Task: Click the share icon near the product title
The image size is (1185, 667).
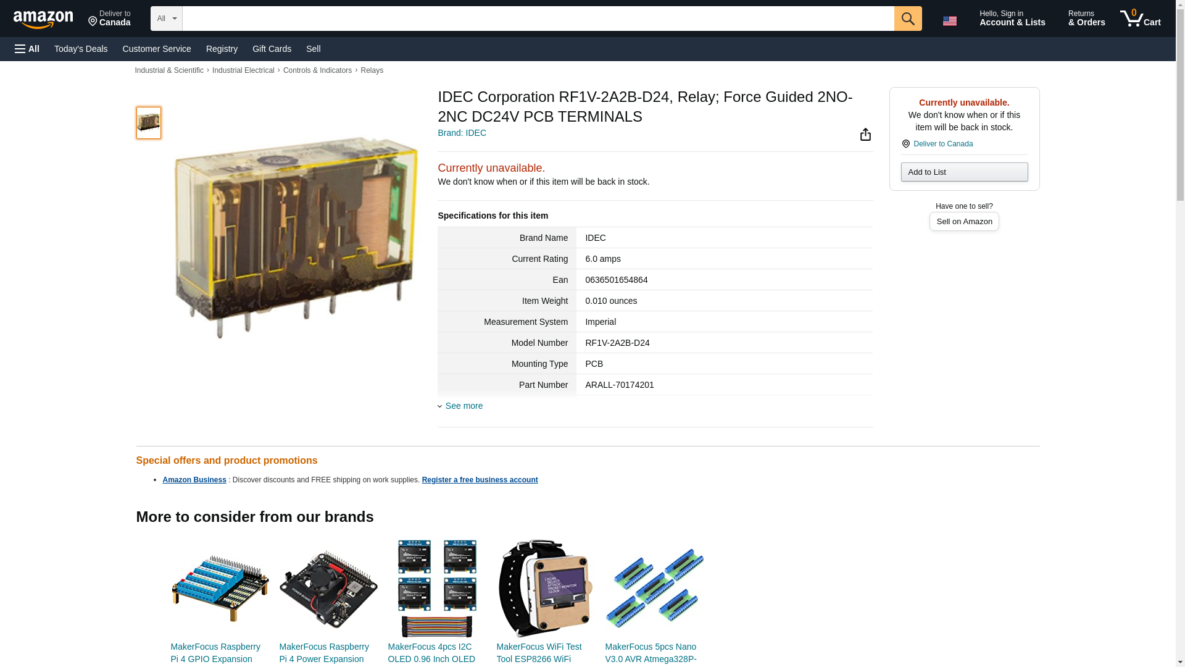Action: point(865,135)
